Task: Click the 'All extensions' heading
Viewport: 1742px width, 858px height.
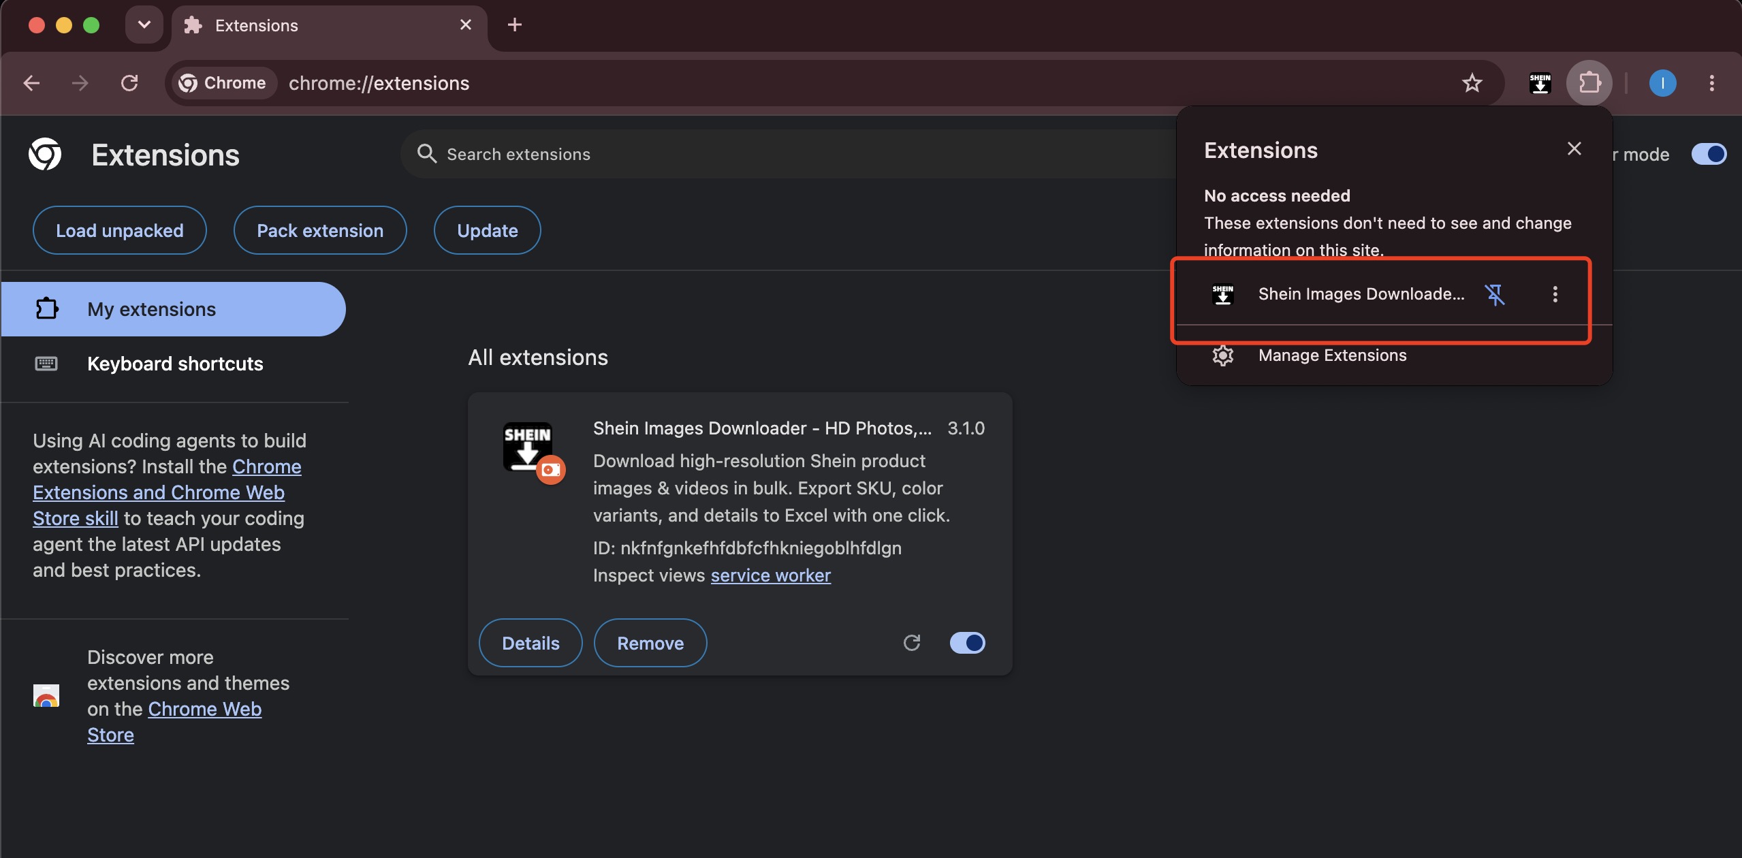Action: 538,357
